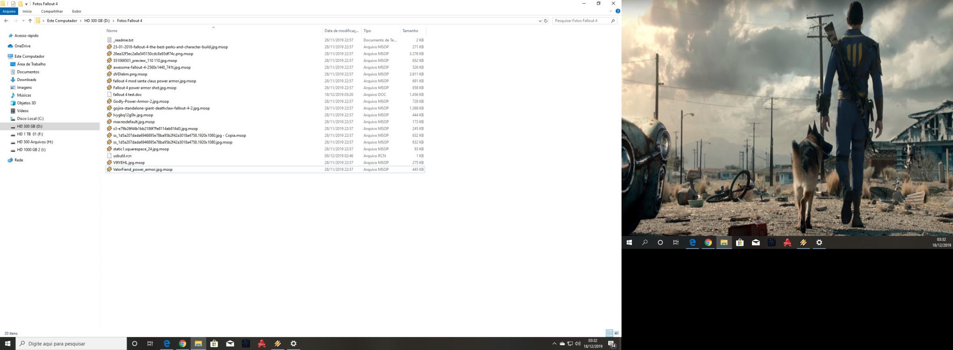The image size is (953, 350).
Task: Open Mail app on main taskbar
Action: [230, 343]
